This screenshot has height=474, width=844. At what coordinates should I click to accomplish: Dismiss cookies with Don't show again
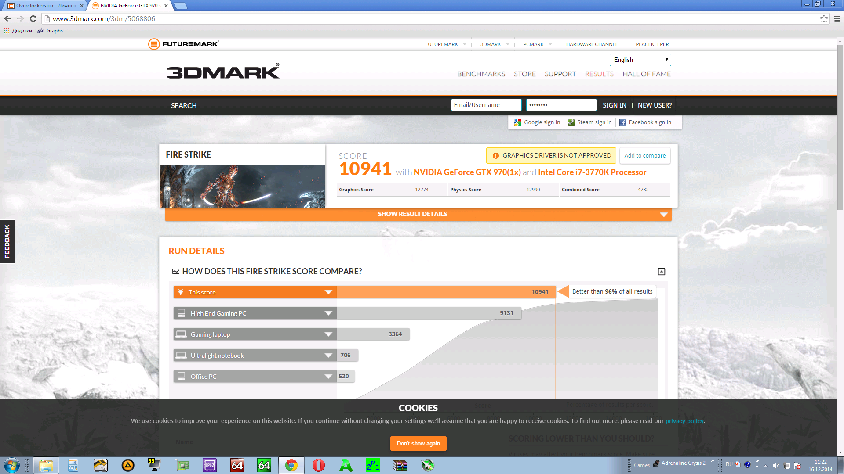coord(418,443)
